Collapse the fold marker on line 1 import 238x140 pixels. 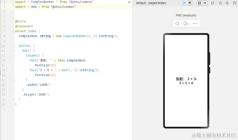(14, 2)
